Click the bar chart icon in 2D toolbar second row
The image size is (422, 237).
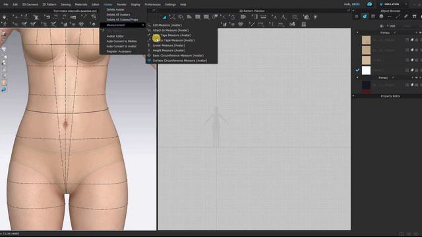(x=292, y=24)
